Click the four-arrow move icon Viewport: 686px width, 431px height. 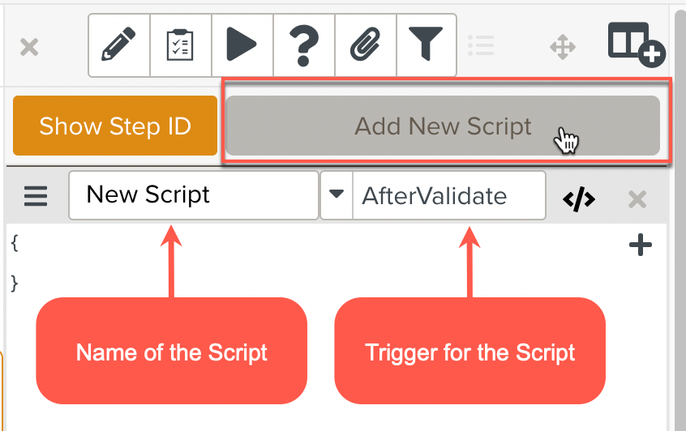(x=562, y=47)
